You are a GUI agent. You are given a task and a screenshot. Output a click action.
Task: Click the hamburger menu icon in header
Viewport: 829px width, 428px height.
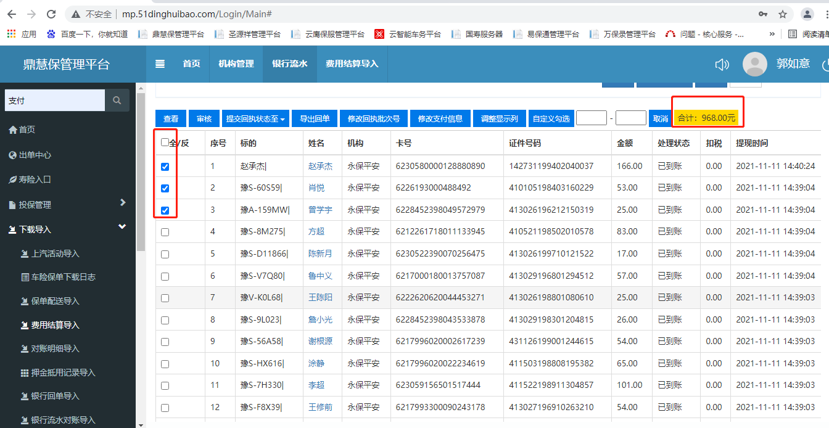click(160, 64)
